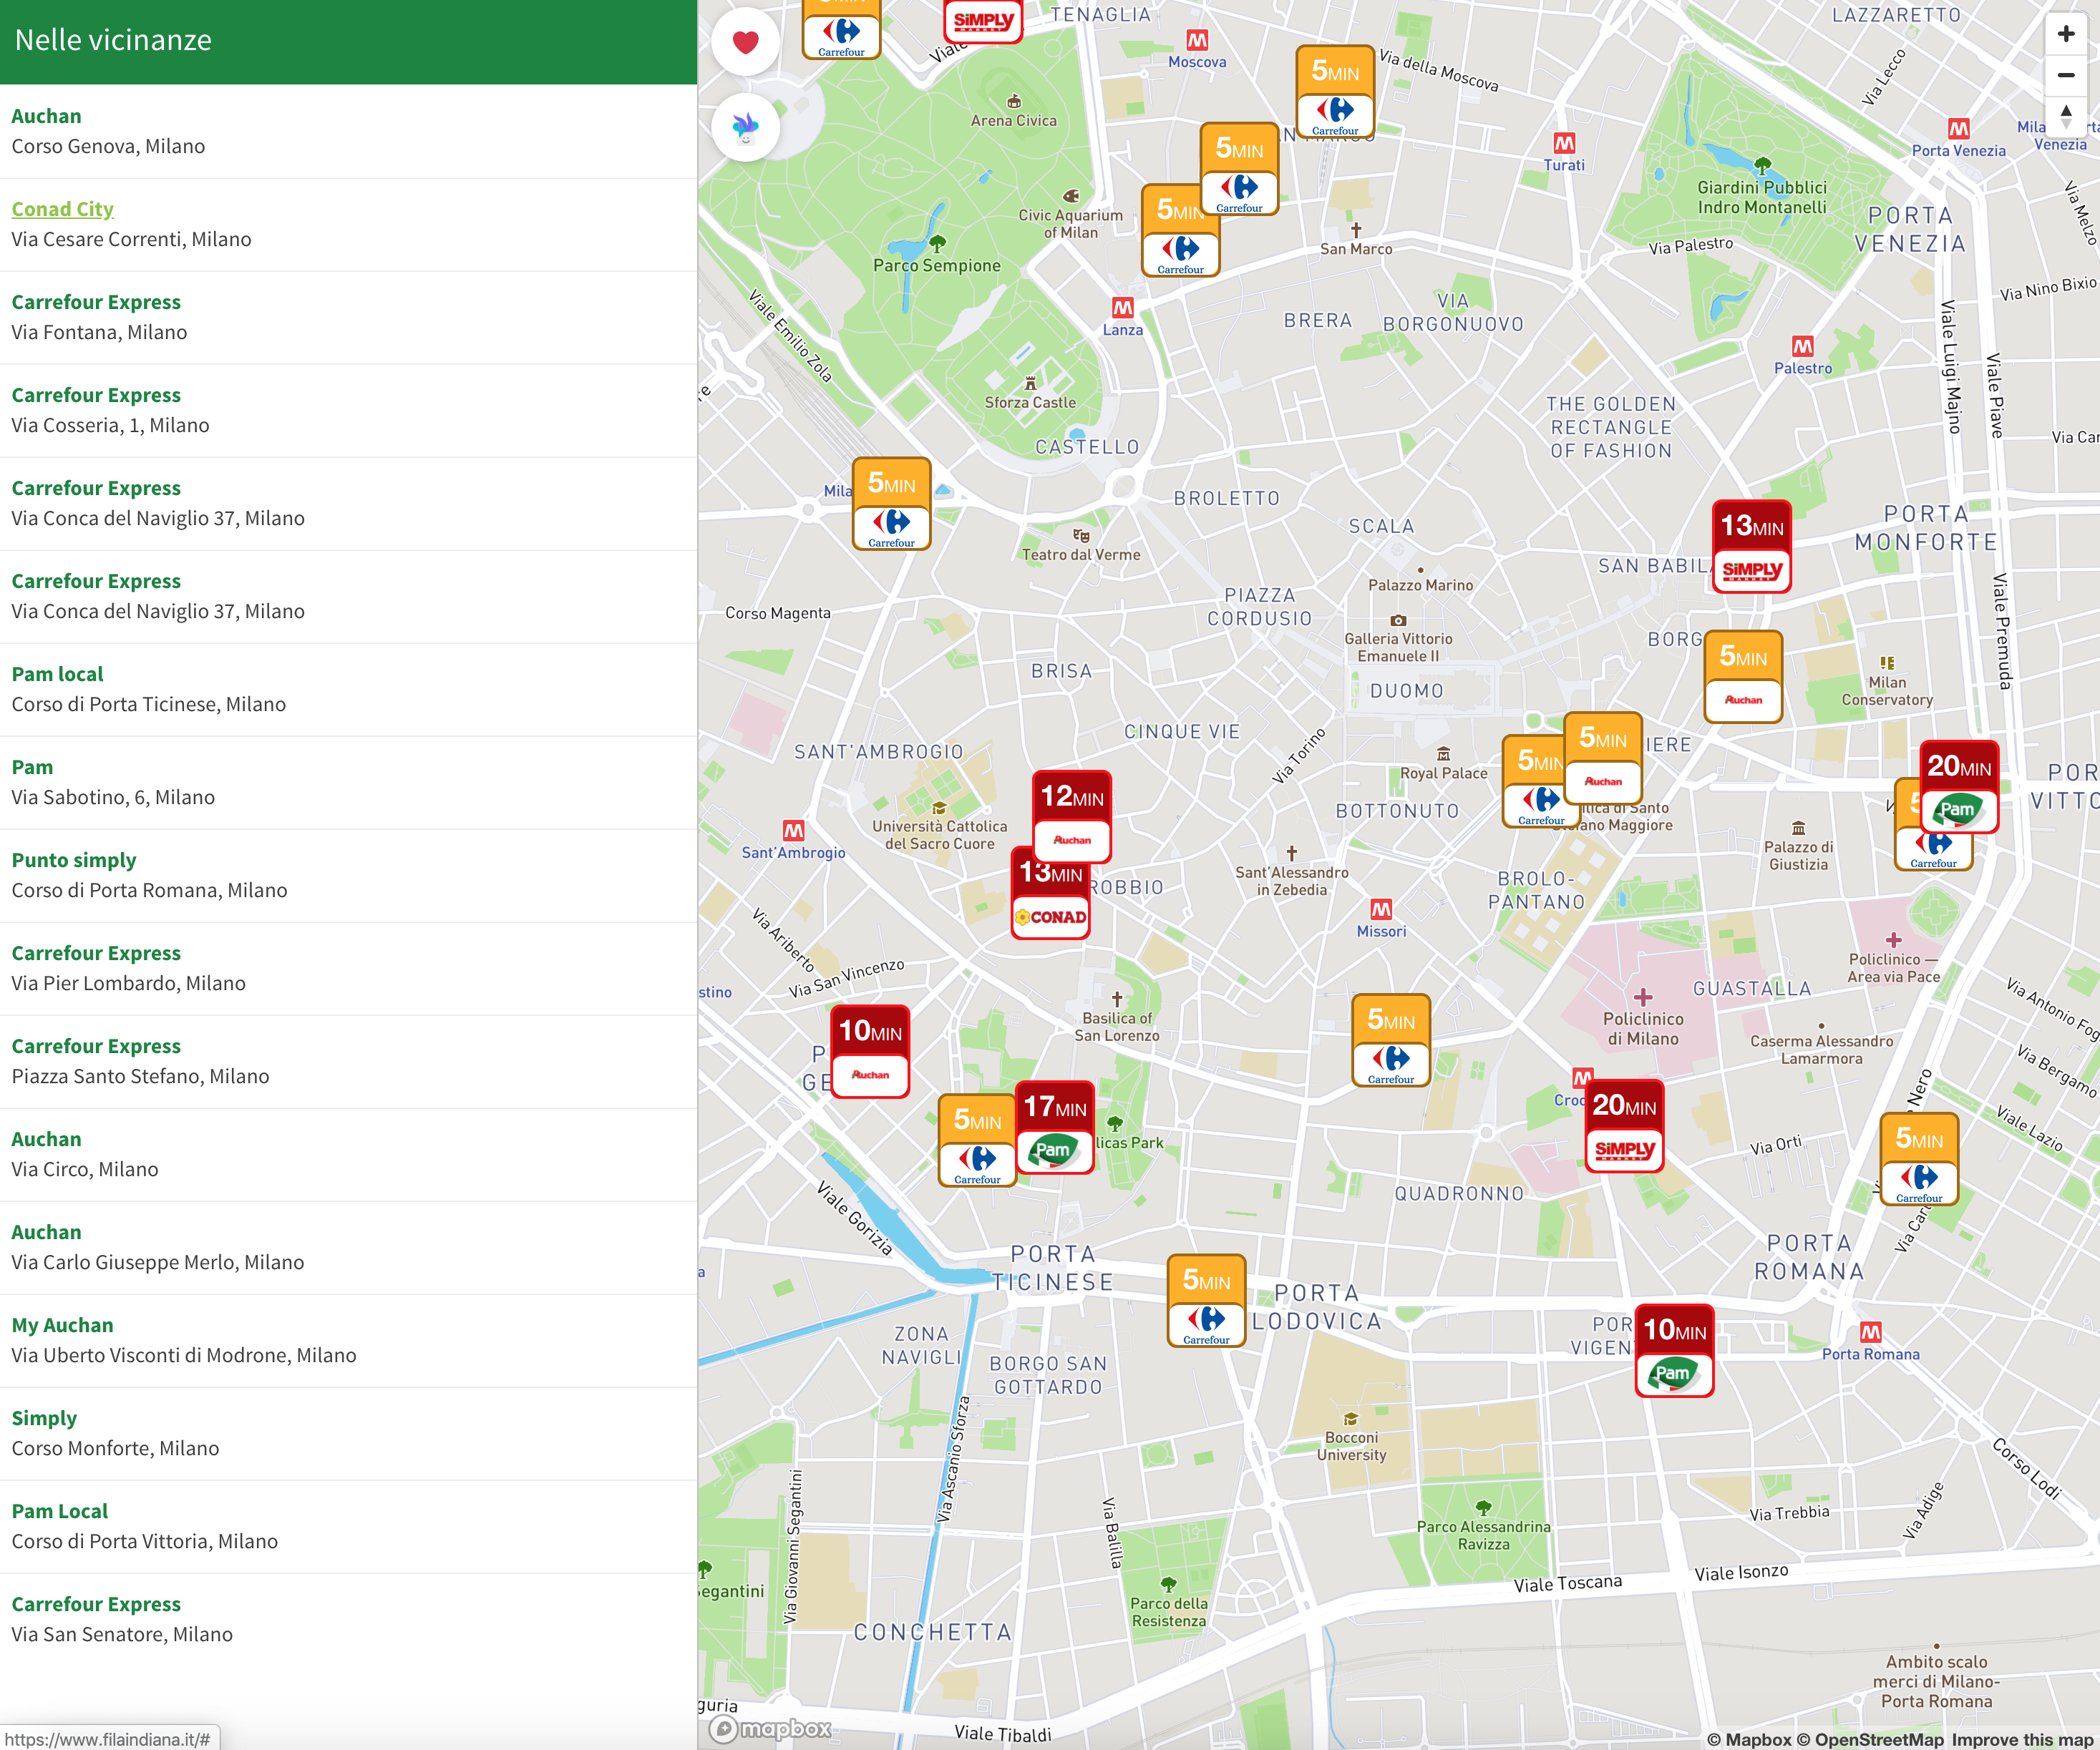Click the Mapbox logo

771,1728
